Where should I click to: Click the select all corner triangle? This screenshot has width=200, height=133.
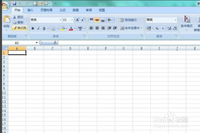point(5,48)
